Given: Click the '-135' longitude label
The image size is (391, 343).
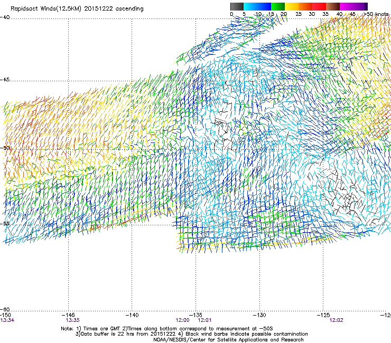Looking at the screenshot, I should [x=196, y=315].
